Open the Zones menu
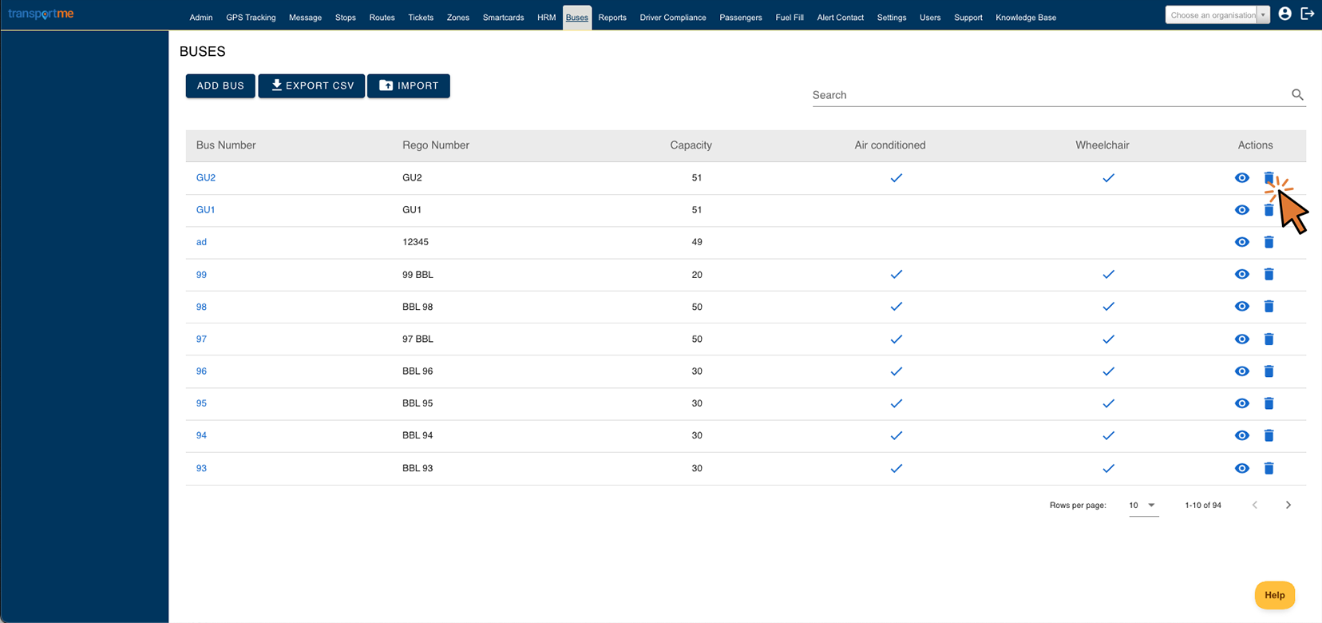1322x623 pixels. (x=458, y=18)
